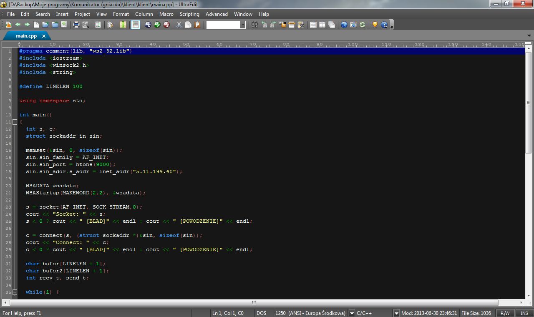Collapse the code fold at line 11
The width and height of the screenshot is (534, 317).
(15, 121)
